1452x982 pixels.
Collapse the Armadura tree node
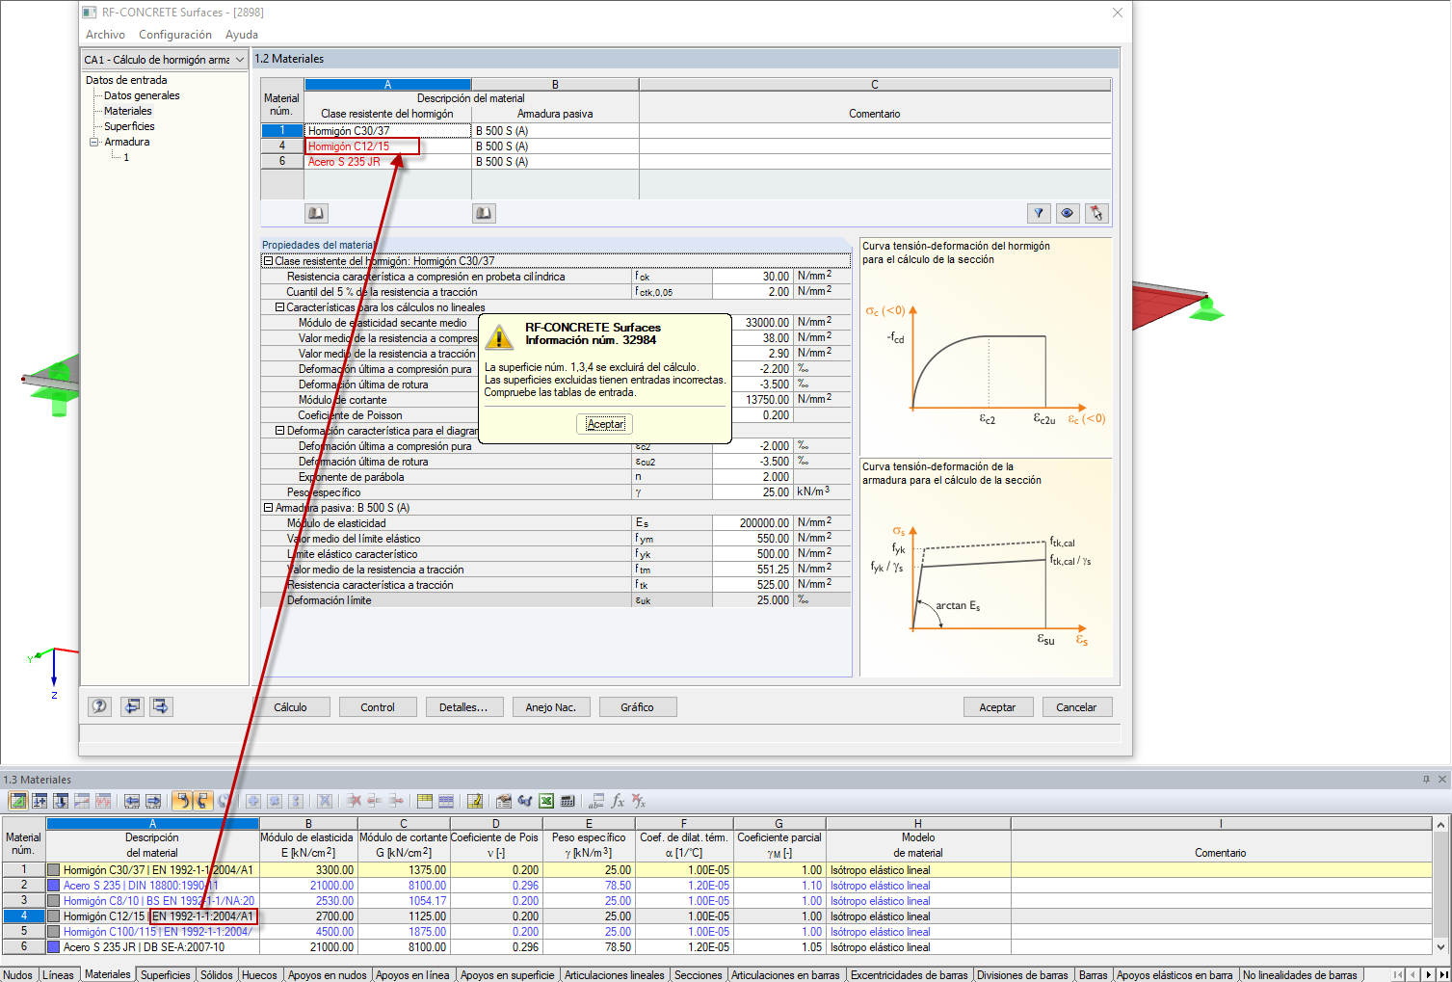(x=93, y=142)
